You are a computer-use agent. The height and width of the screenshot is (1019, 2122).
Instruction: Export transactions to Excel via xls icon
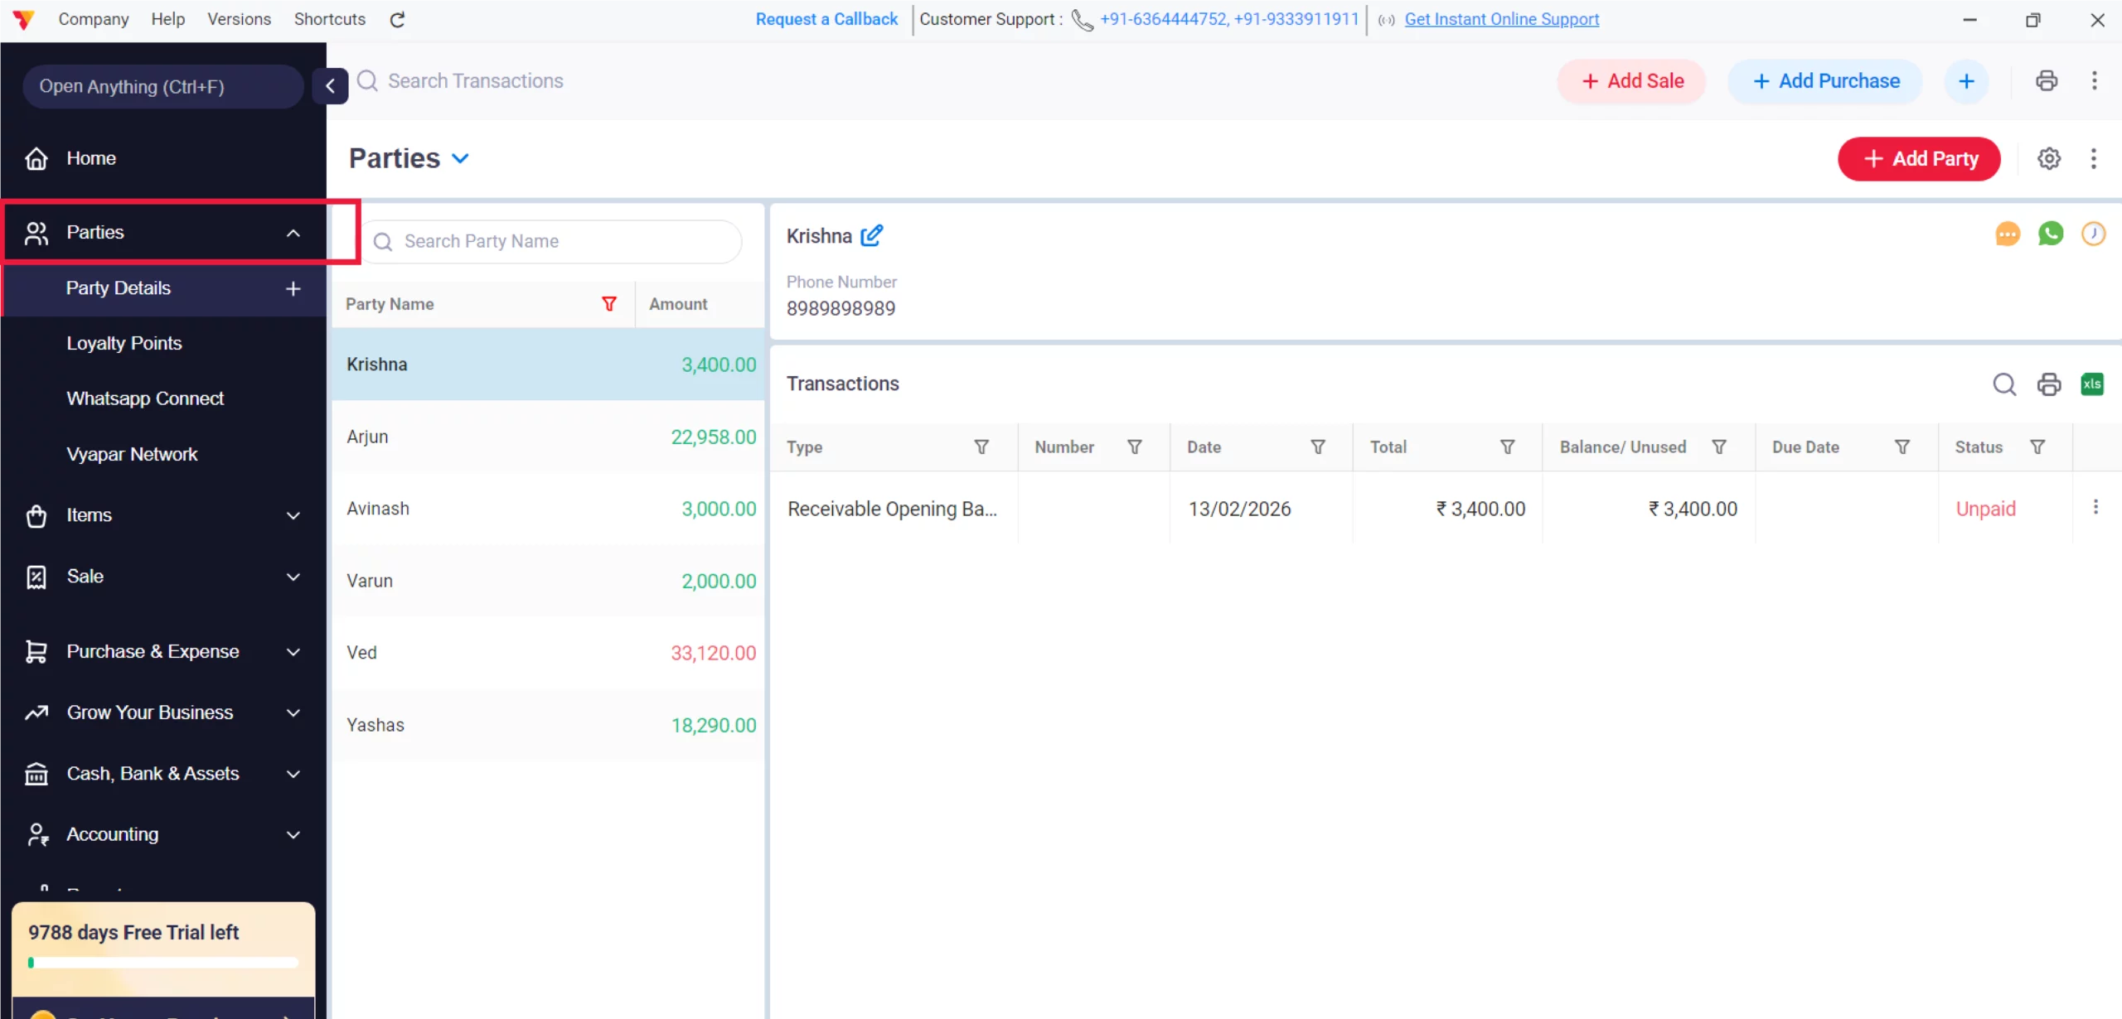2091,384
